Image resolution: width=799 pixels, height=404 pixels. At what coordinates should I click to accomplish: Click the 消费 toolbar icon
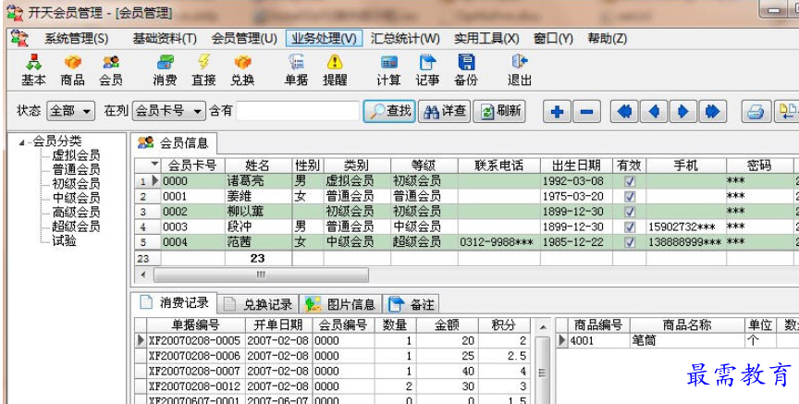pos(165,70)
